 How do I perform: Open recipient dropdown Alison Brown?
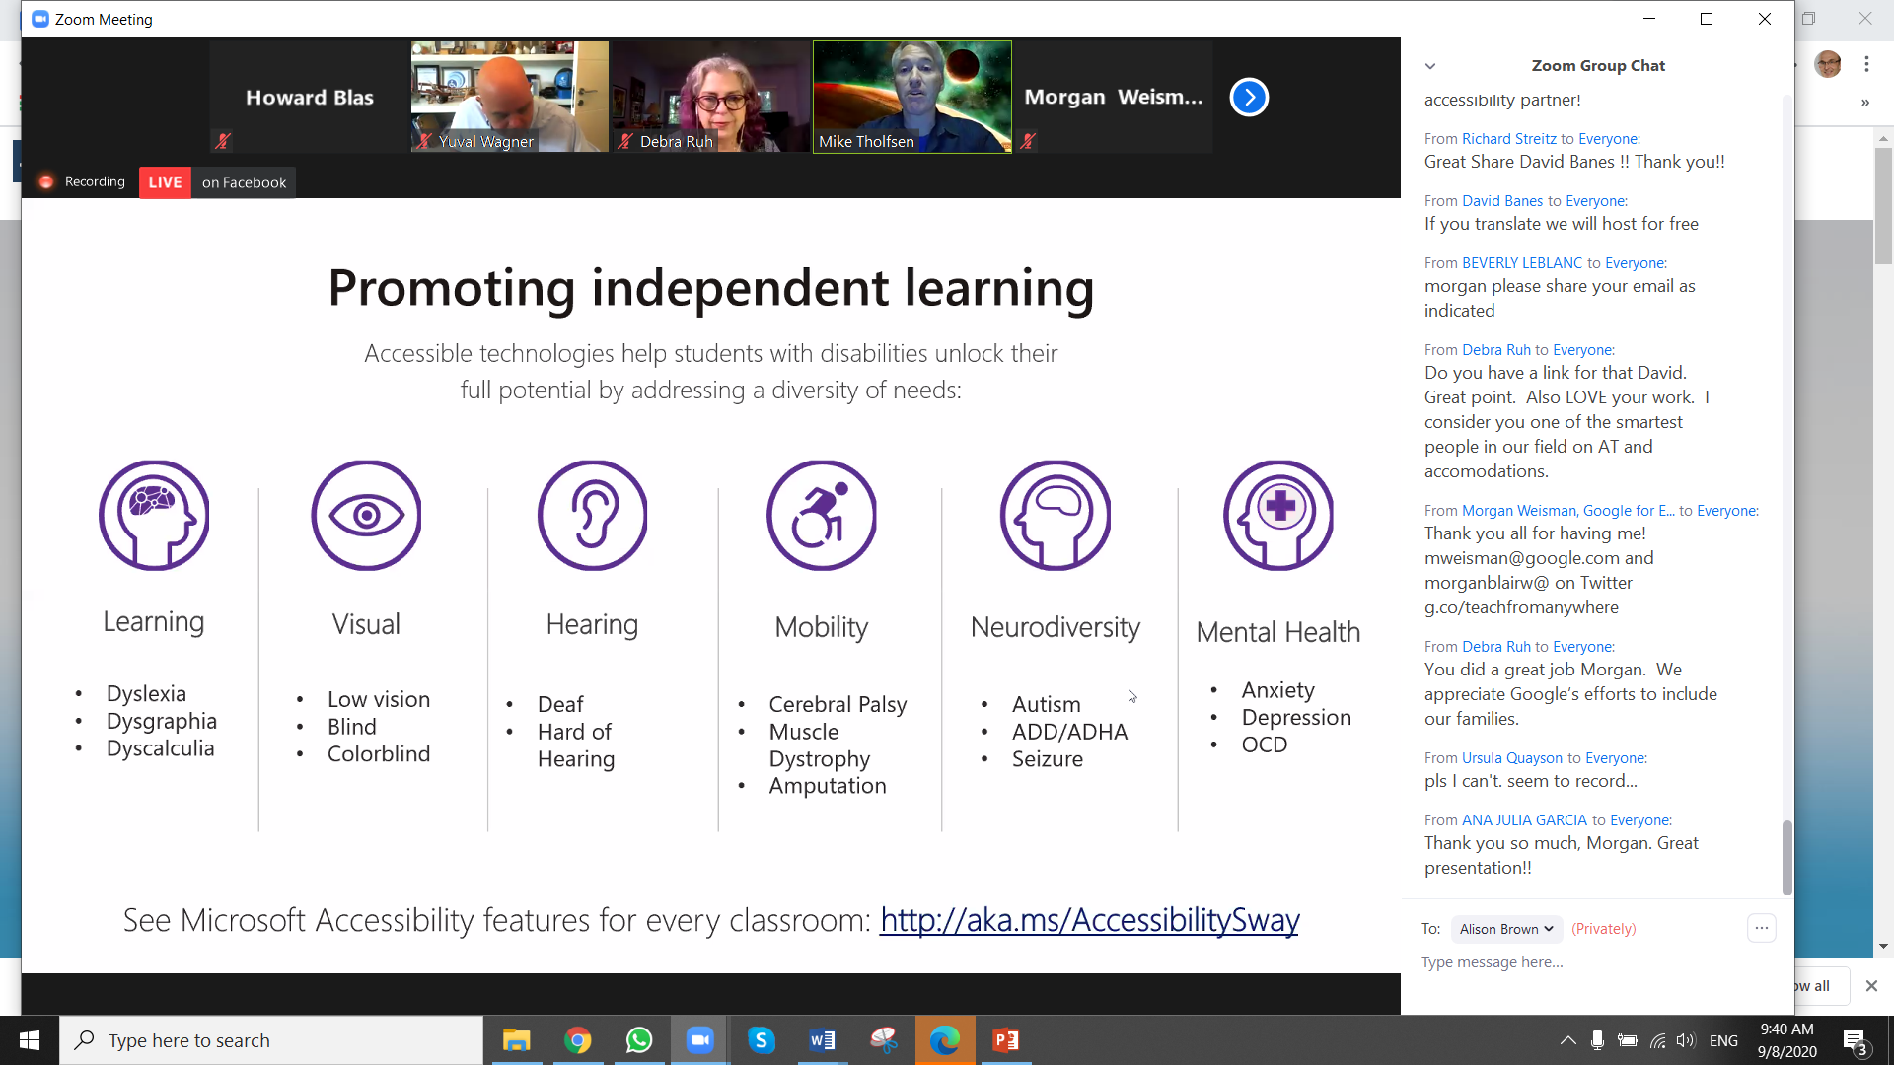tap(1505, 929)
